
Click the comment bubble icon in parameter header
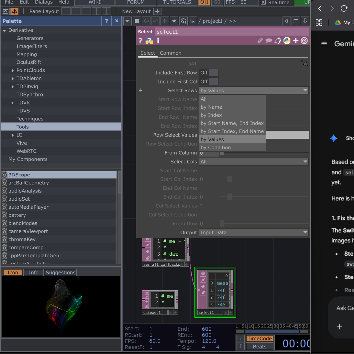(269, 41)
